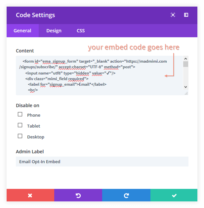Redo the last change
This screenshot has width=204, height=208.
[126, 195]
